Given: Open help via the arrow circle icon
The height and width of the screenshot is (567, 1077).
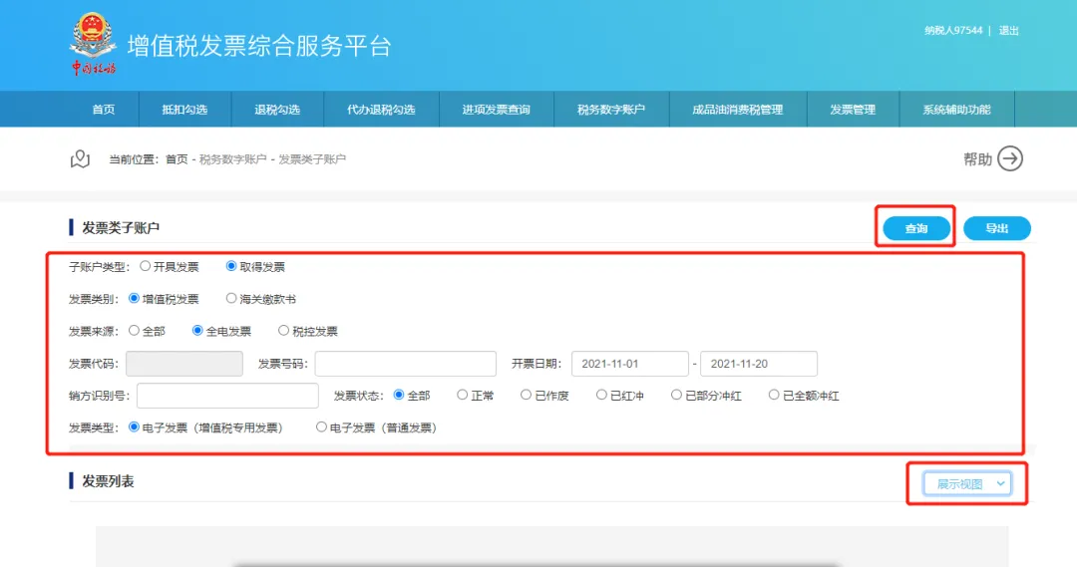Looking at the screenshot, I should (1010, 158).
